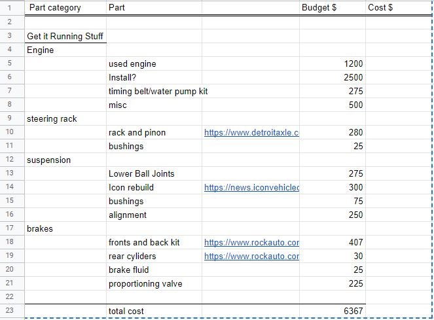
Task: Select row header 1
Action: [x=12, y=8]
